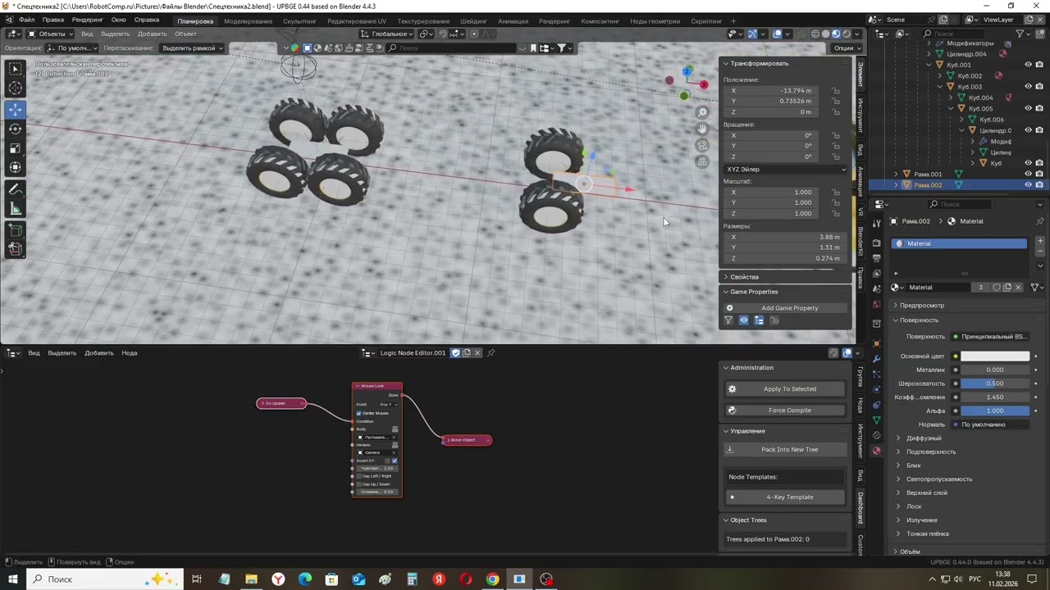The width and height of the screenshot is (1050, 590).
Task: Activate the Move tool
Action: (16, 109)
